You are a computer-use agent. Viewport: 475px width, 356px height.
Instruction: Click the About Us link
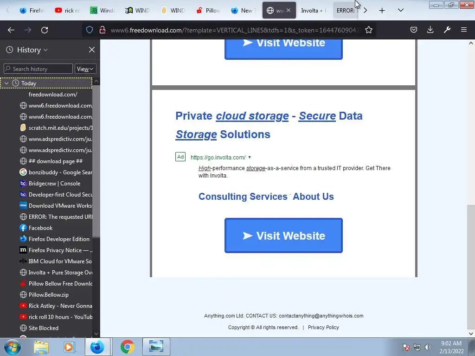[313, 197]
